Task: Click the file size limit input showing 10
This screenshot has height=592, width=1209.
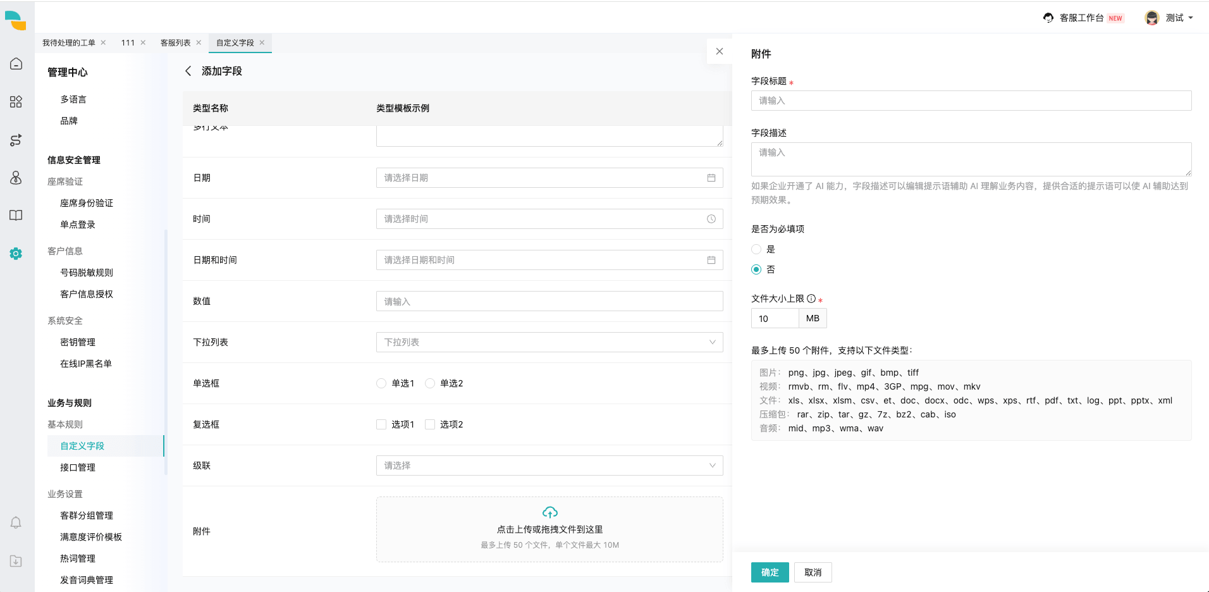Action: 775,318
